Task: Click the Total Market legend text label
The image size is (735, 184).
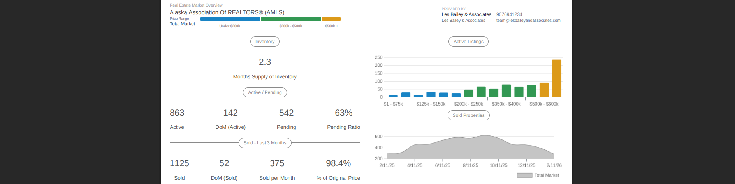Action: pyautogui.click(x=547, y=175)
